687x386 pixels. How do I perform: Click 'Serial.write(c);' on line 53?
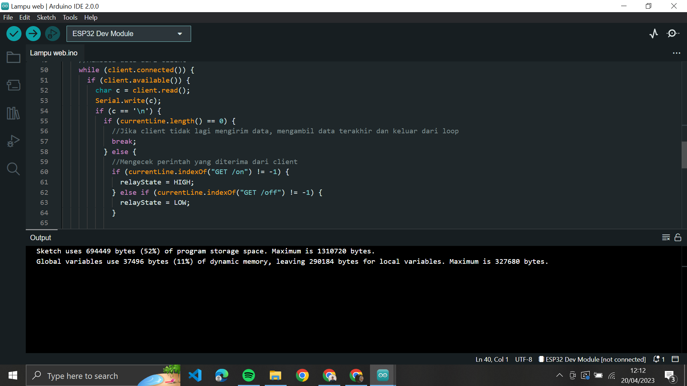tap(128, 101)
